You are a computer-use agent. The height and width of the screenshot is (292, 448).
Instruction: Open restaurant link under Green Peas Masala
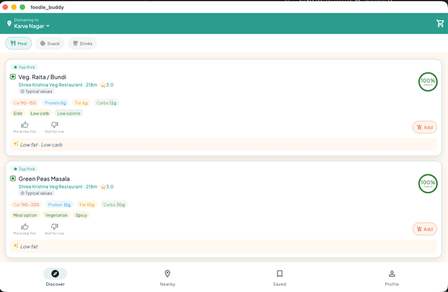pos(50,187)
